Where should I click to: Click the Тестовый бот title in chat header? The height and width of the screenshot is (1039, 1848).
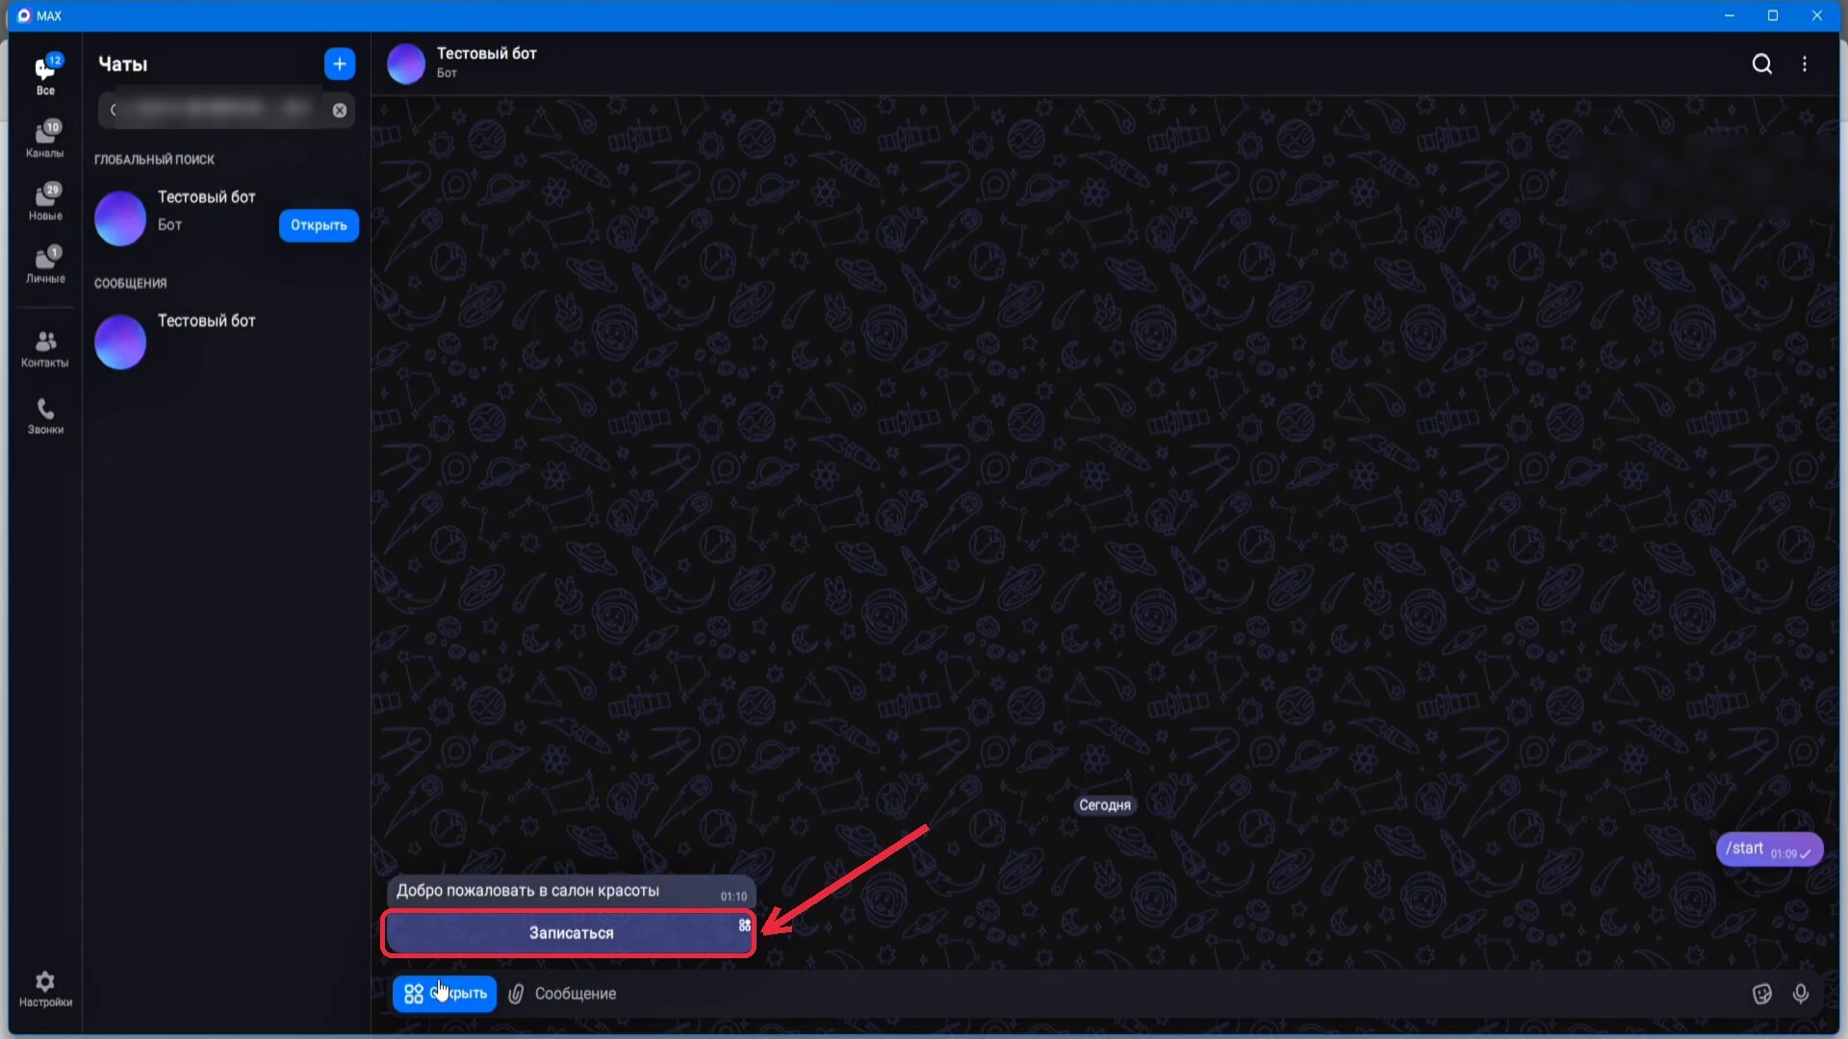point(487,54)
